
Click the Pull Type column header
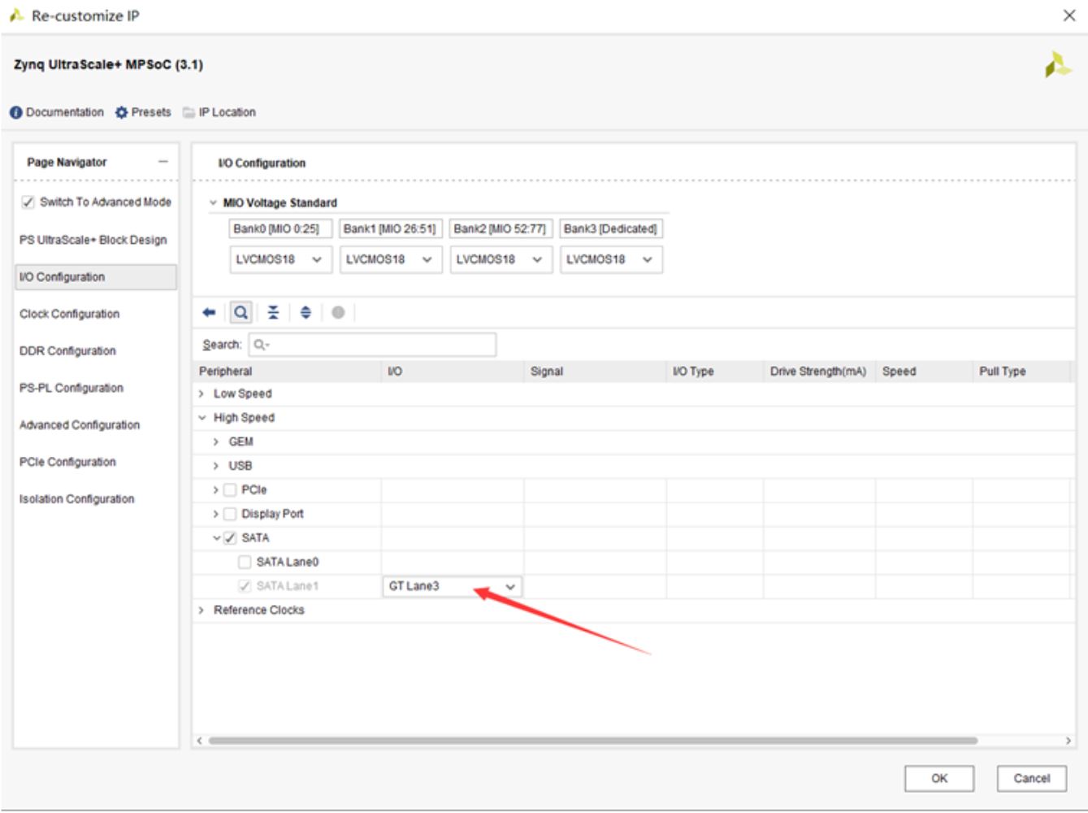(1021, 372)
